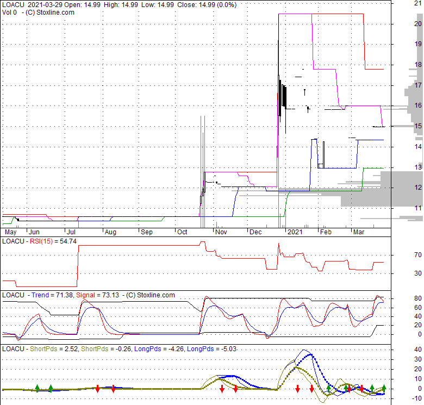Click the 'Aug' month label

pos(110,232)
